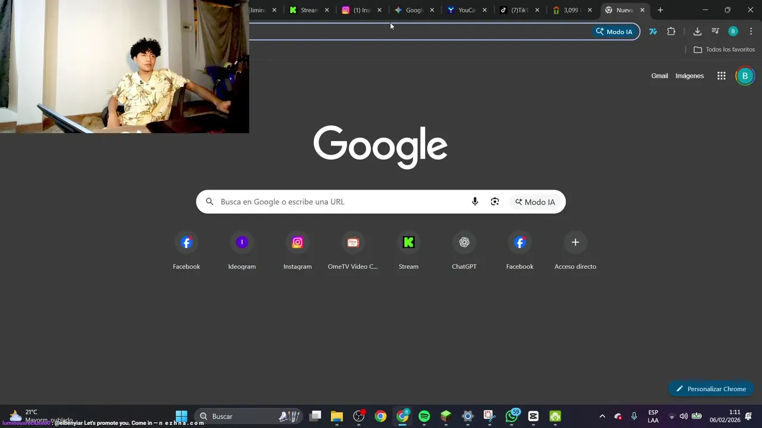Switch ESP LAA input language
This screenshot has height=428, width=762.
[x=653, y=416]
